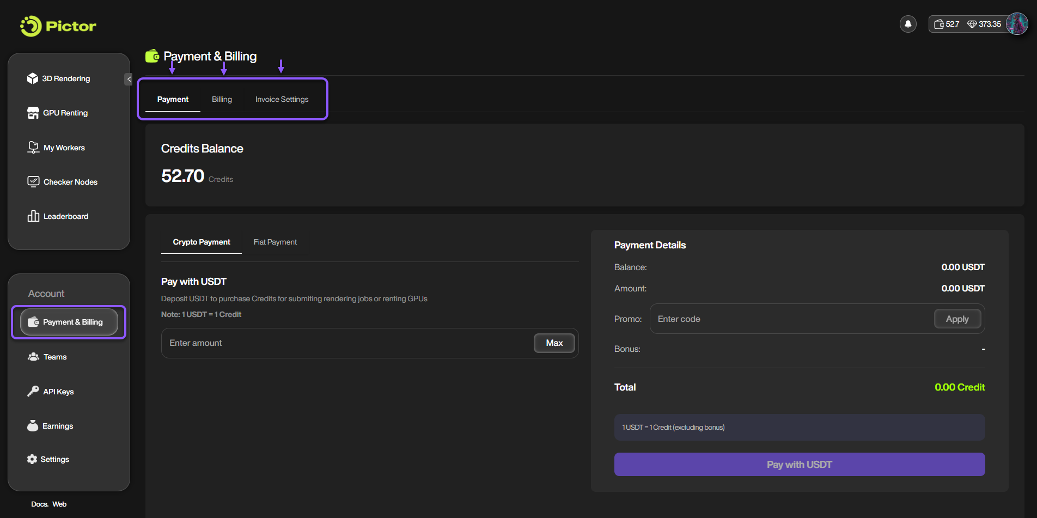The height and width of the screenshot is (518, 1037).
Task: Click the Settings gear icon
Action: click(32, 459)
